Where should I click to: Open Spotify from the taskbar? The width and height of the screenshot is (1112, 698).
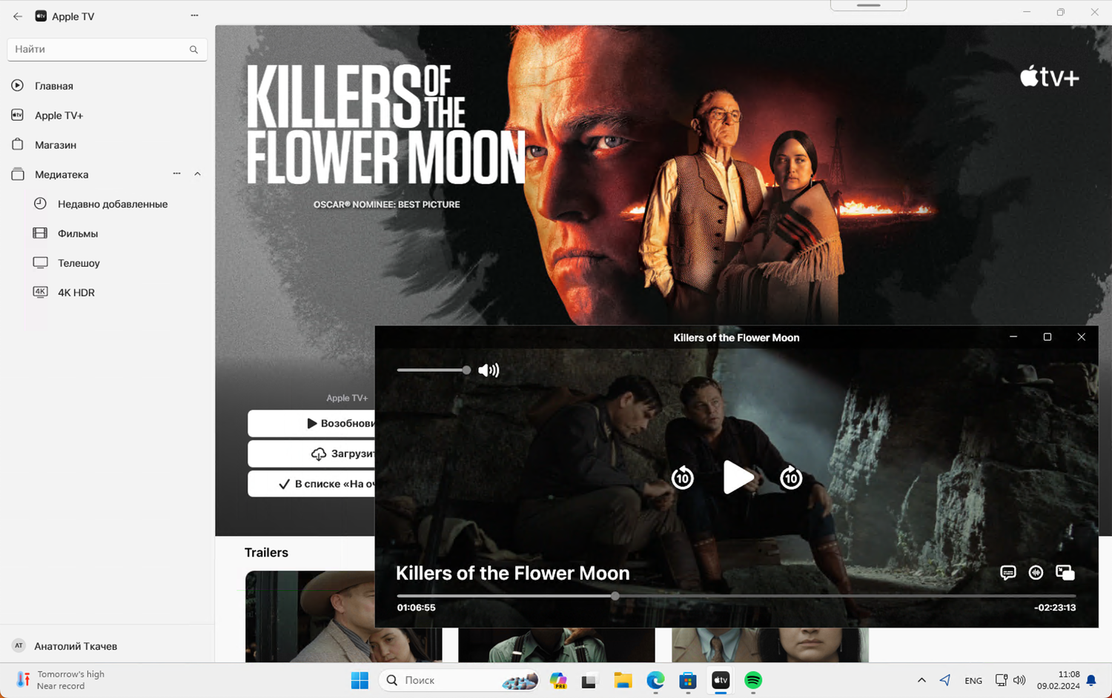point(753,680)
